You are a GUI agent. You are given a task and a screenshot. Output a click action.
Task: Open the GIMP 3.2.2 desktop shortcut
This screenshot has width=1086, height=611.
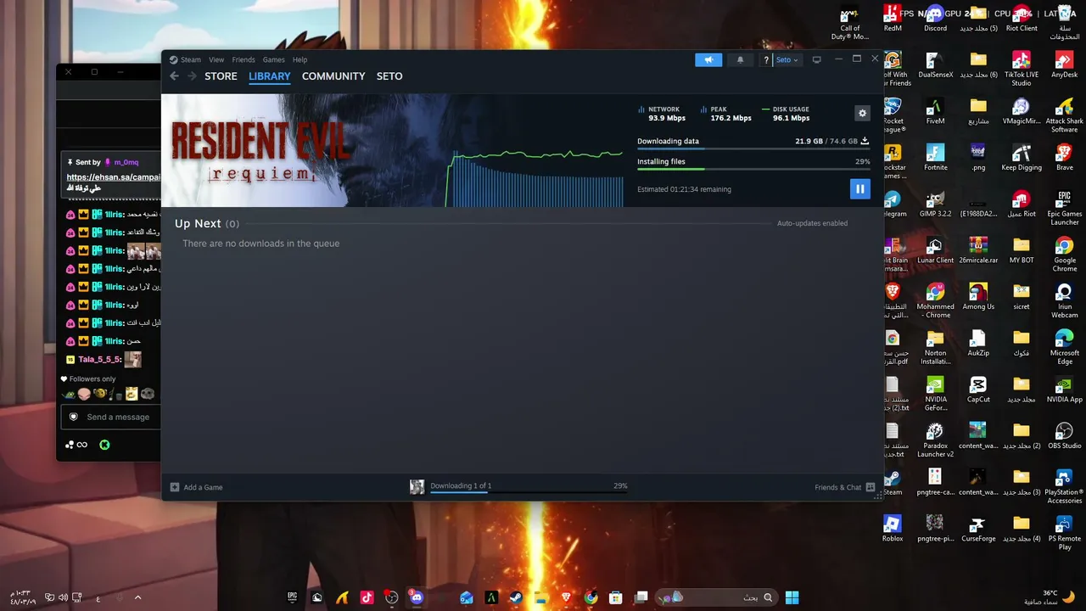point(935,205)
